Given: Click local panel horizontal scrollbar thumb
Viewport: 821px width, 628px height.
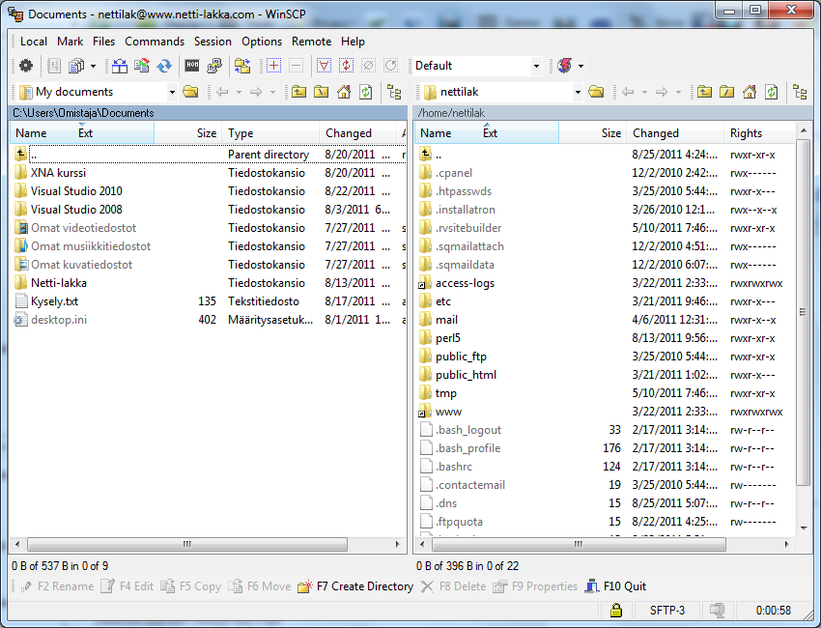Looking at the screenshot, I should point(187,544).
